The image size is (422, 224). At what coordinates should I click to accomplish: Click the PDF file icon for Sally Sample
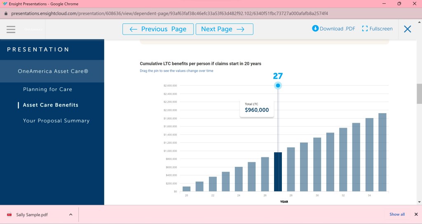coord(9,215)
